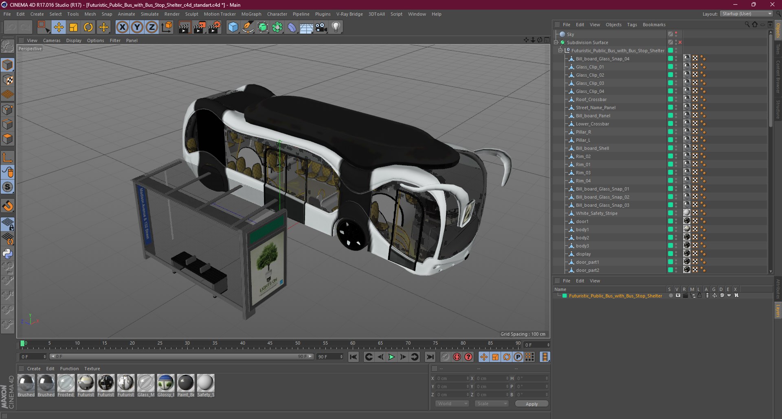Click the Python icon in left sidebar
This screenshot has width=782, height=419.
coord(8,254)
